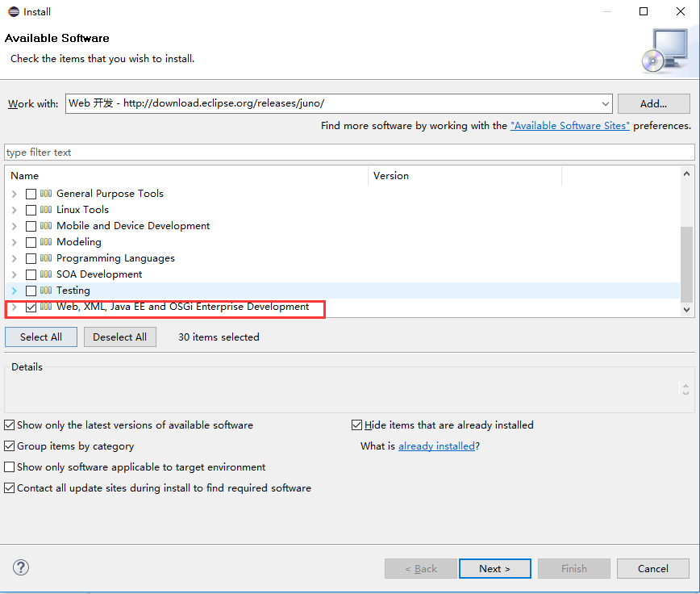700x594 pixels.
Task: Toggle Show only the latest versions checkbox
Action: [10, 425]
